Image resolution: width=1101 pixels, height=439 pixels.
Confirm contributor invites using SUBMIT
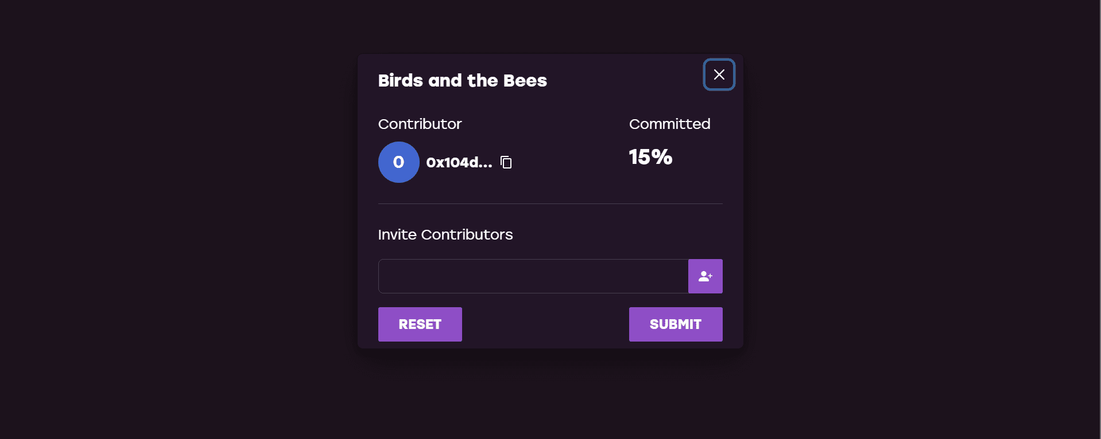(x=676, y=324)
